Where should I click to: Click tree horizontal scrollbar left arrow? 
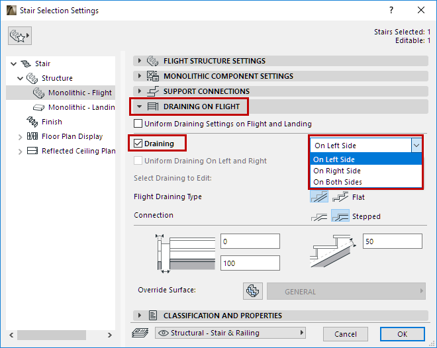(x=11, y=335)
